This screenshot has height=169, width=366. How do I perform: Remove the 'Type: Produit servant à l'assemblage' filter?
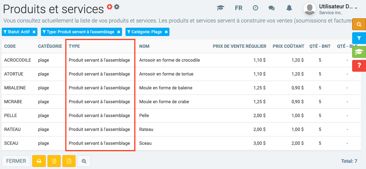tap(119, 32)
